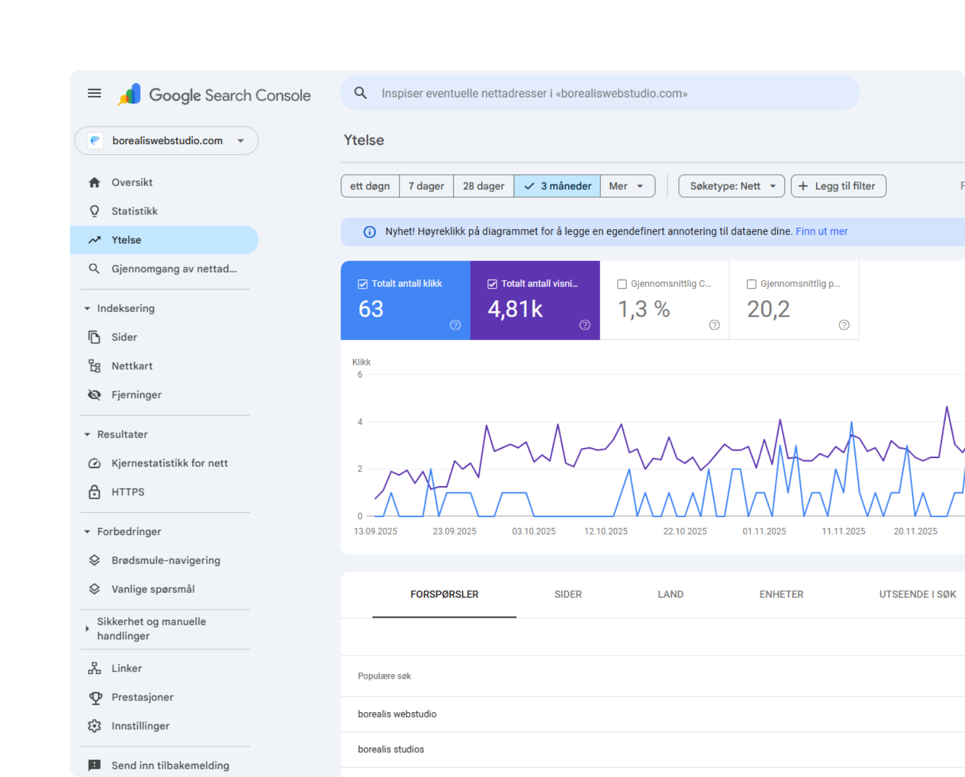Open the Søketype: Nett dropdown
The height and width of the screenshot is (777, 965).
[731, 186]
